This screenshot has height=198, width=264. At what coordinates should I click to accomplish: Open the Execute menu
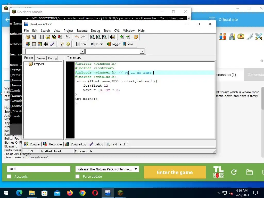[82, 31]
